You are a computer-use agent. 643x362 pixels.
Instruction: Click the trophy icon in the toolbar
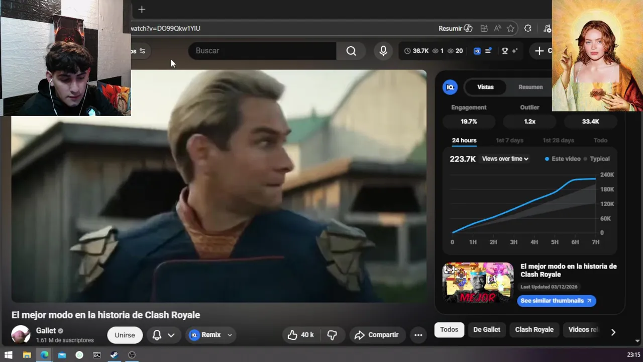505,51
